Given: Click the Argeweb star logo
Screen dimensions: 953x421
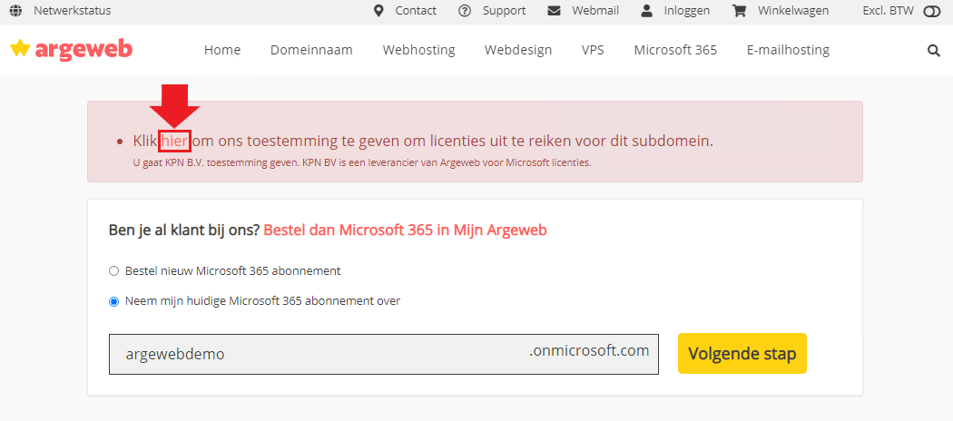Looking at the screenshot, I should point(71,49).
